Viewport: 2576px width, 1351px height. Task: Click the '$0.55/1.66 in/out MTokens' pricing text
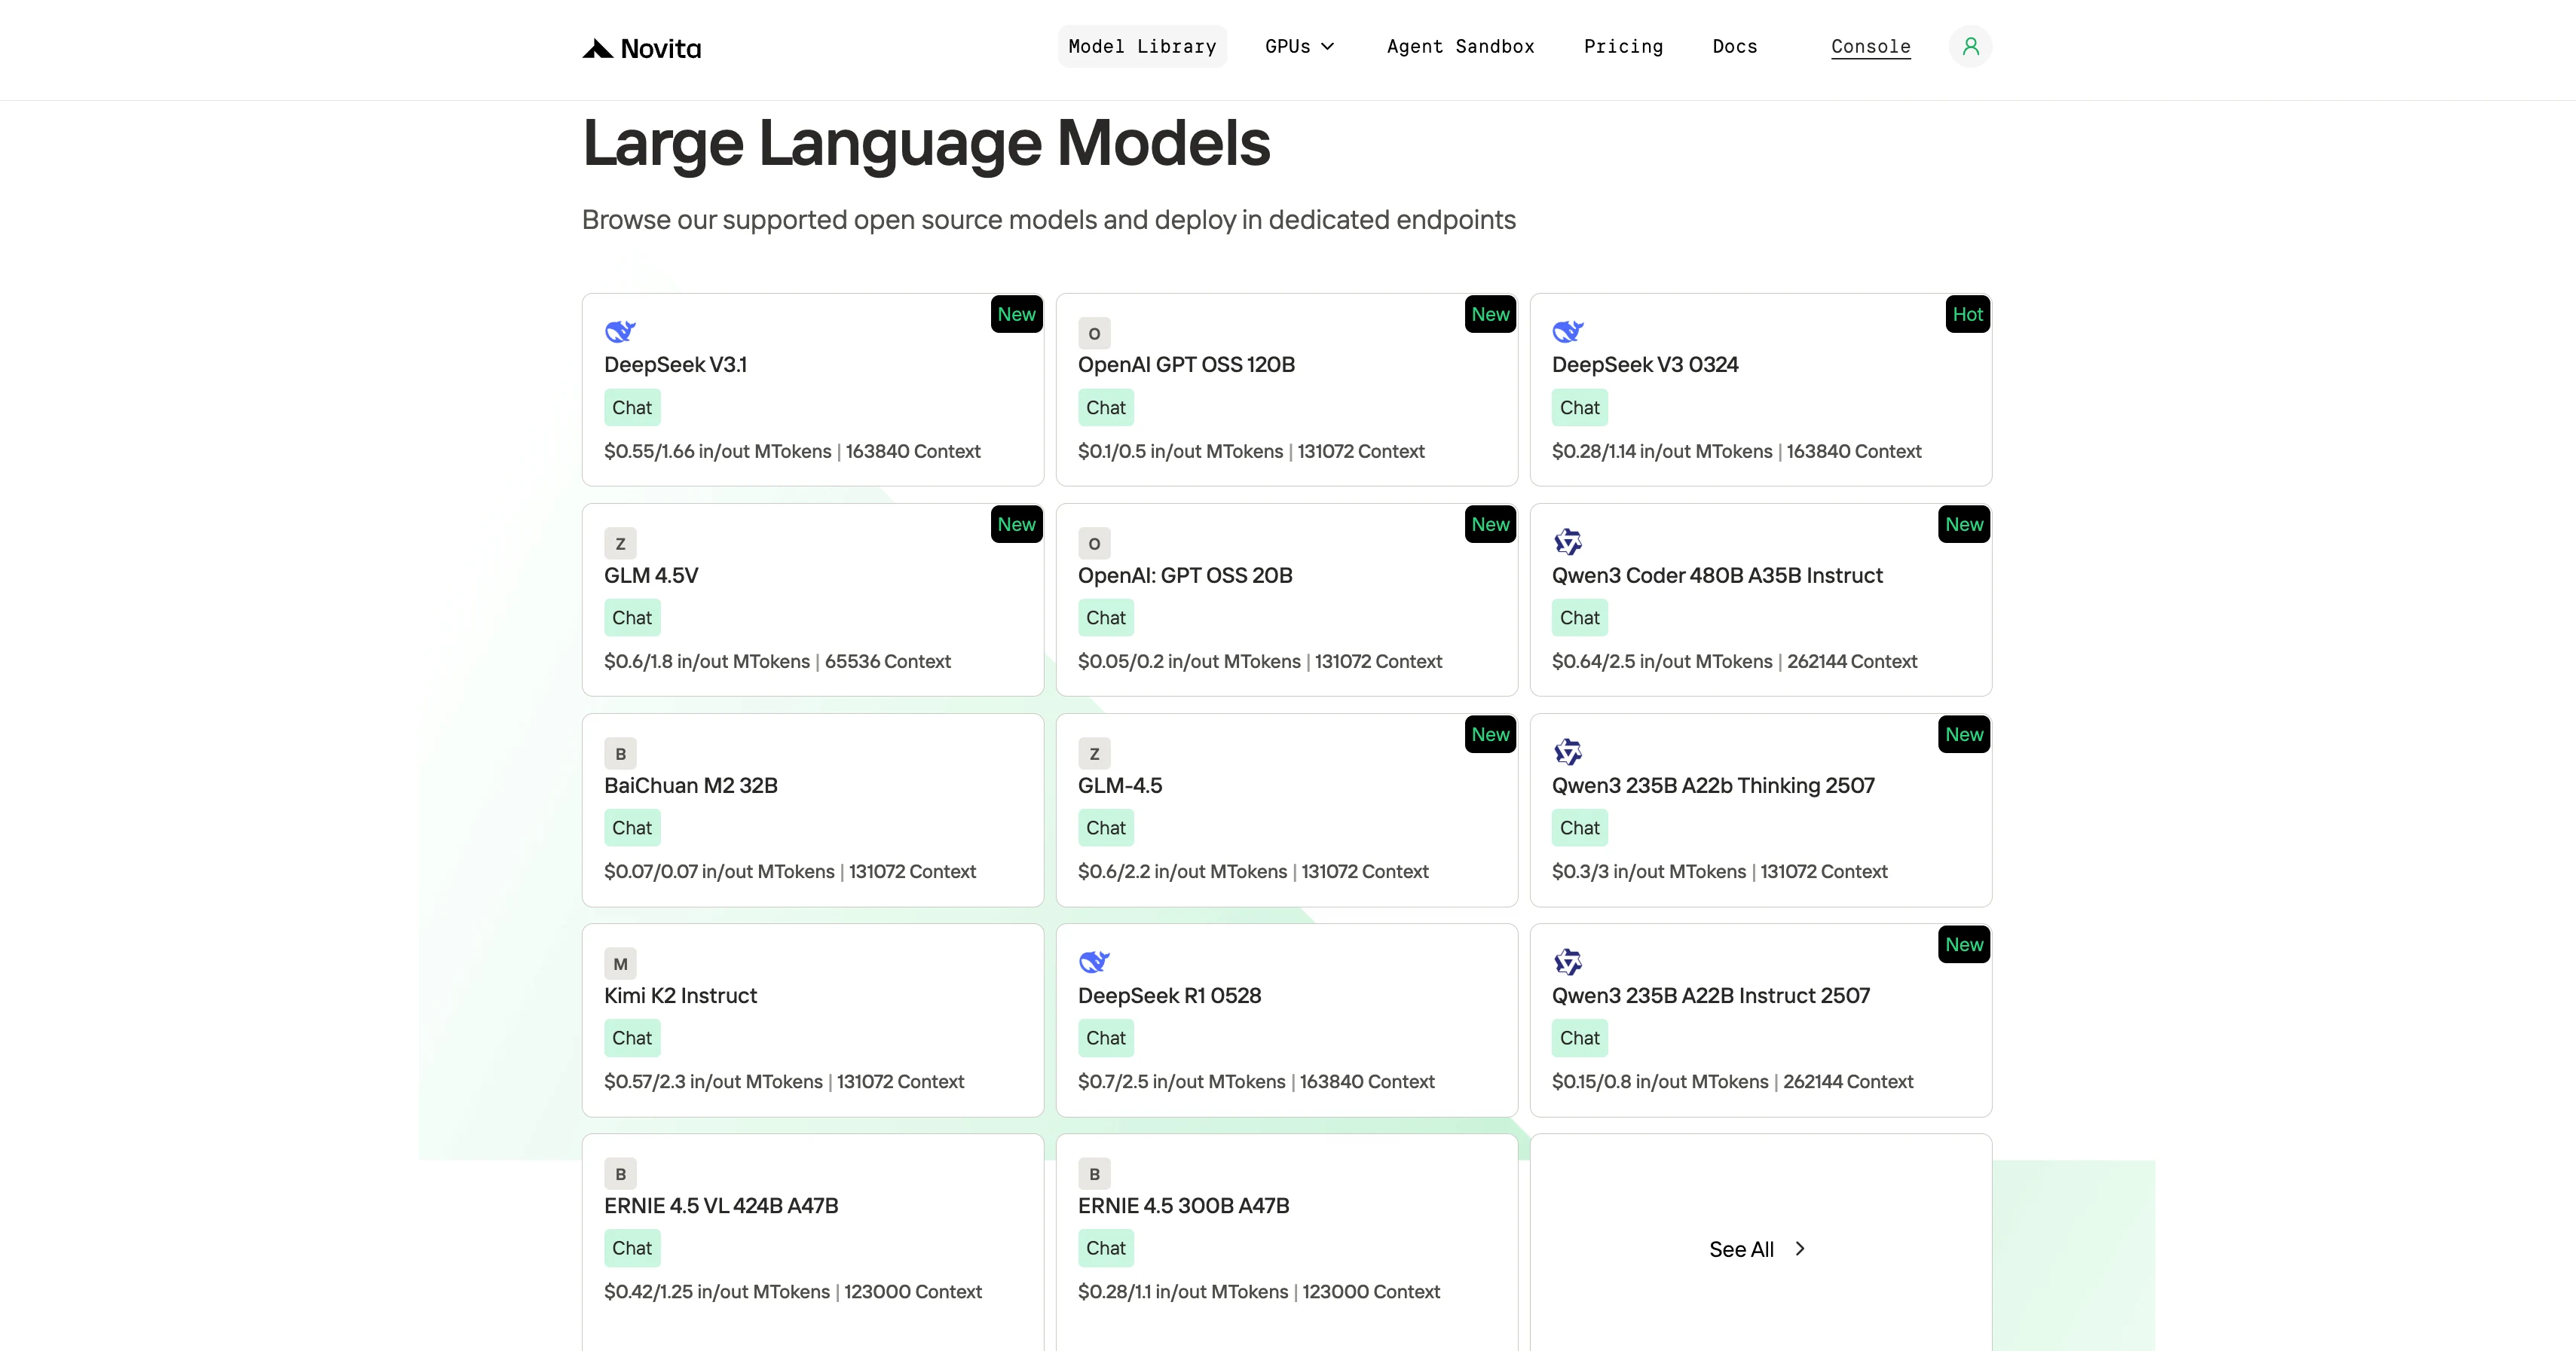tap(717, 452)
